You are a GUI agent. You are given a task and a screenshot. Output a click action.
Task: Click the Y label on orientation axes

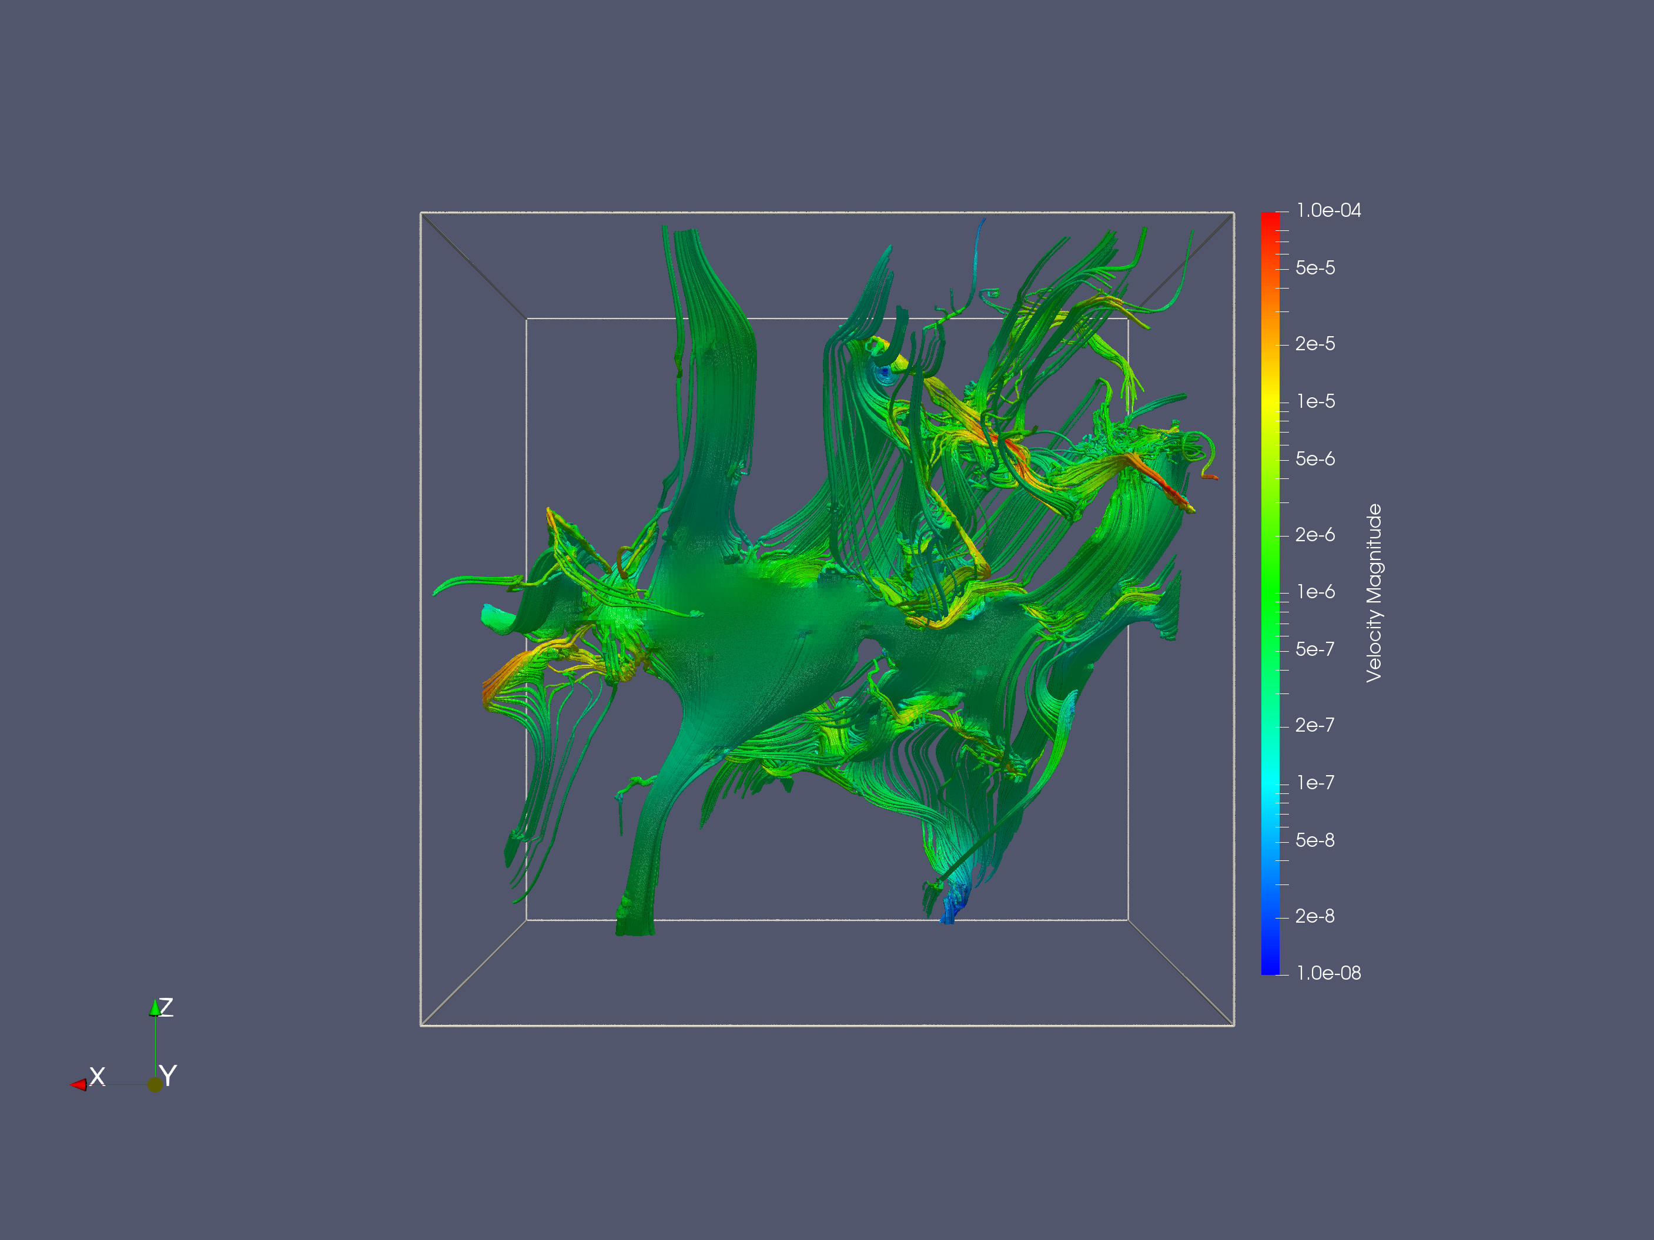tap(168, 1076)
